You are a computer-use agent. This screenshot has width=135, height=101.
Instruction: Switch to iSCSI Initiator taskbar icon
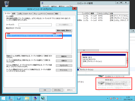click(x=43, y=98)
